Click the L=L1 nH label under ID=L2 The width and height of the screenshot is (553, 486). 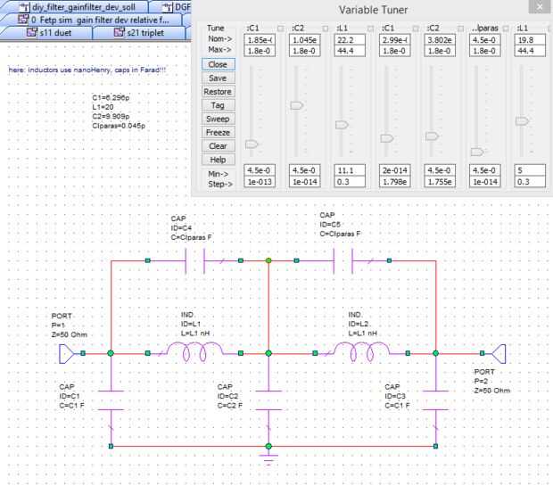pos(362,333)
